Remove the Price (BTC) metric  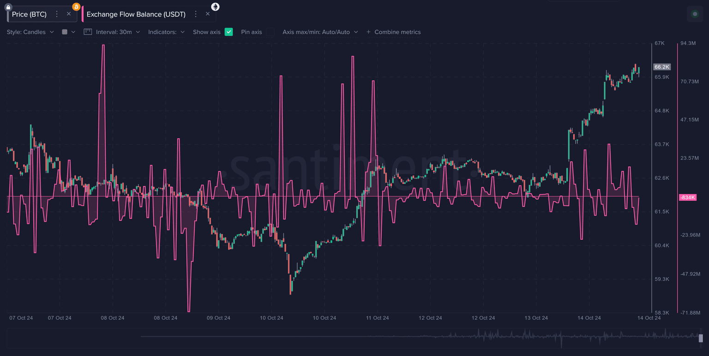click(69, 14)
